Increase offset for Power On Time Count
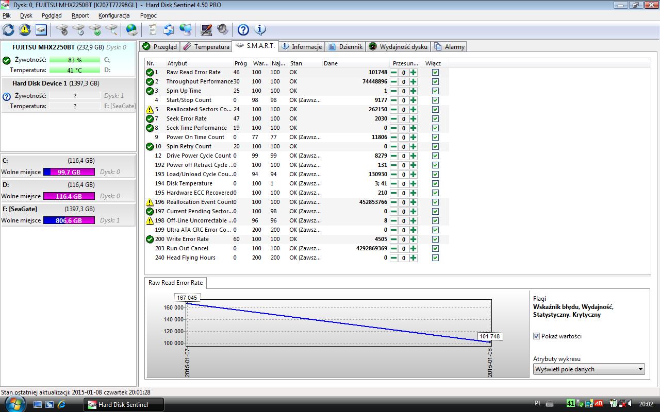Screen dimensions: 660x412 [413, 138]
